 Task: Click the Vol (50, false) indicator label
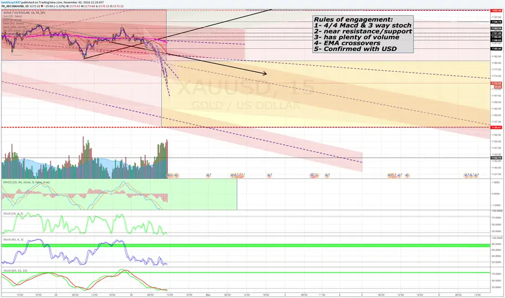(12, 16)
